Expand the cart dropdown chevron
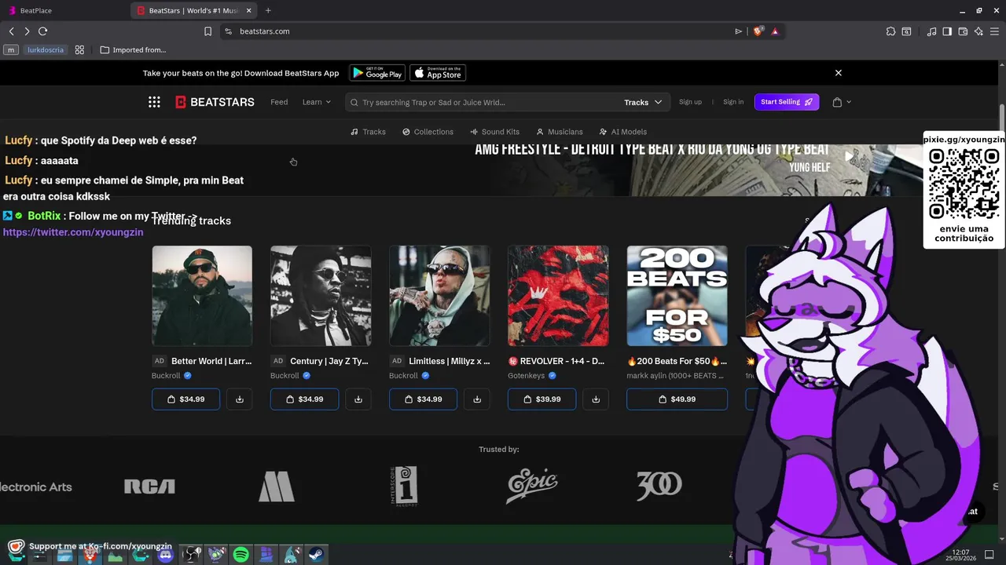Viewport: 1006px width, 565px height. coord(849,102)
